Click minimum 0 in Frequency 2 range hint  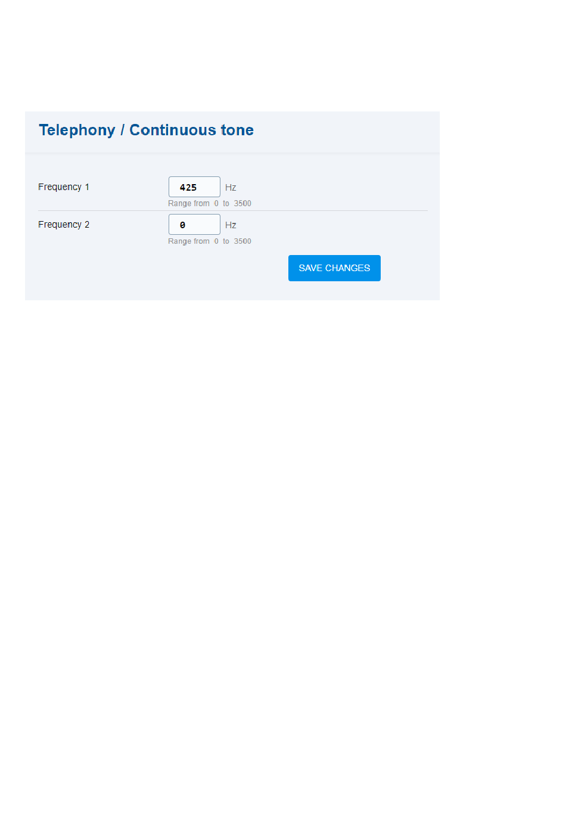click(x=216, y=241)
